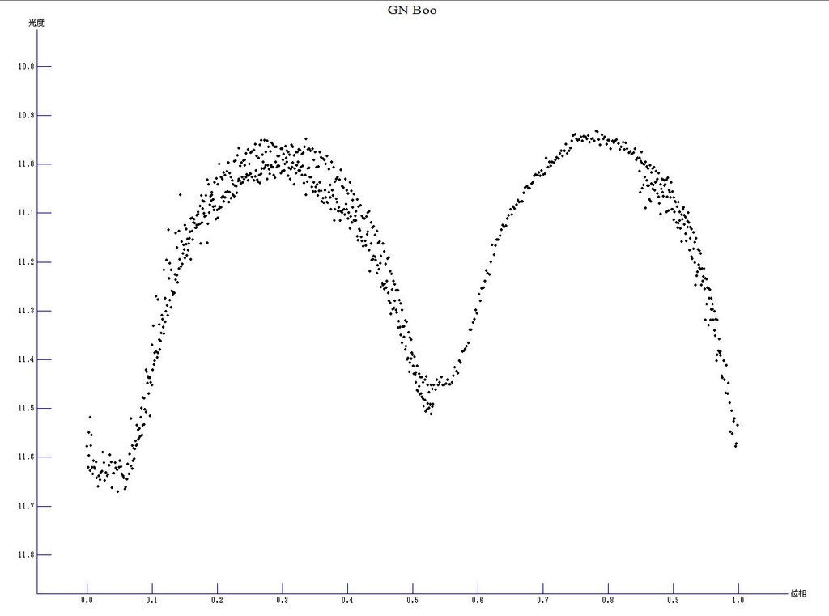Click the GN Boo chart title
The image size is (829, 616).
[412, 10]
